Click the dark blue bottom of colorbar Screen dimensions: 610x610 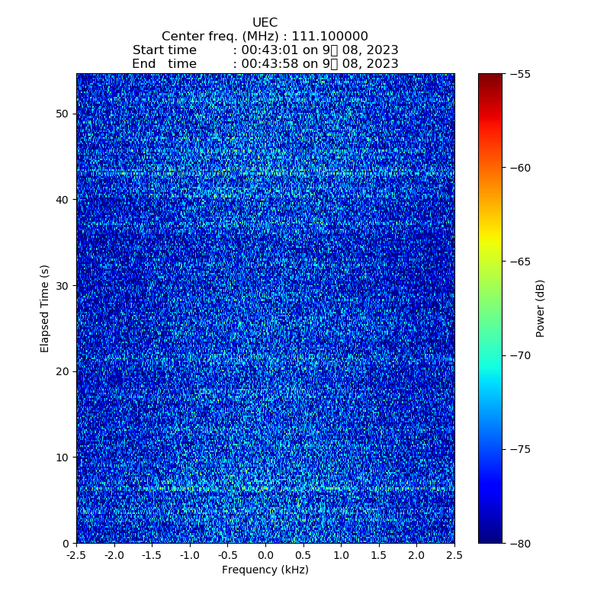tap(490, 538)
